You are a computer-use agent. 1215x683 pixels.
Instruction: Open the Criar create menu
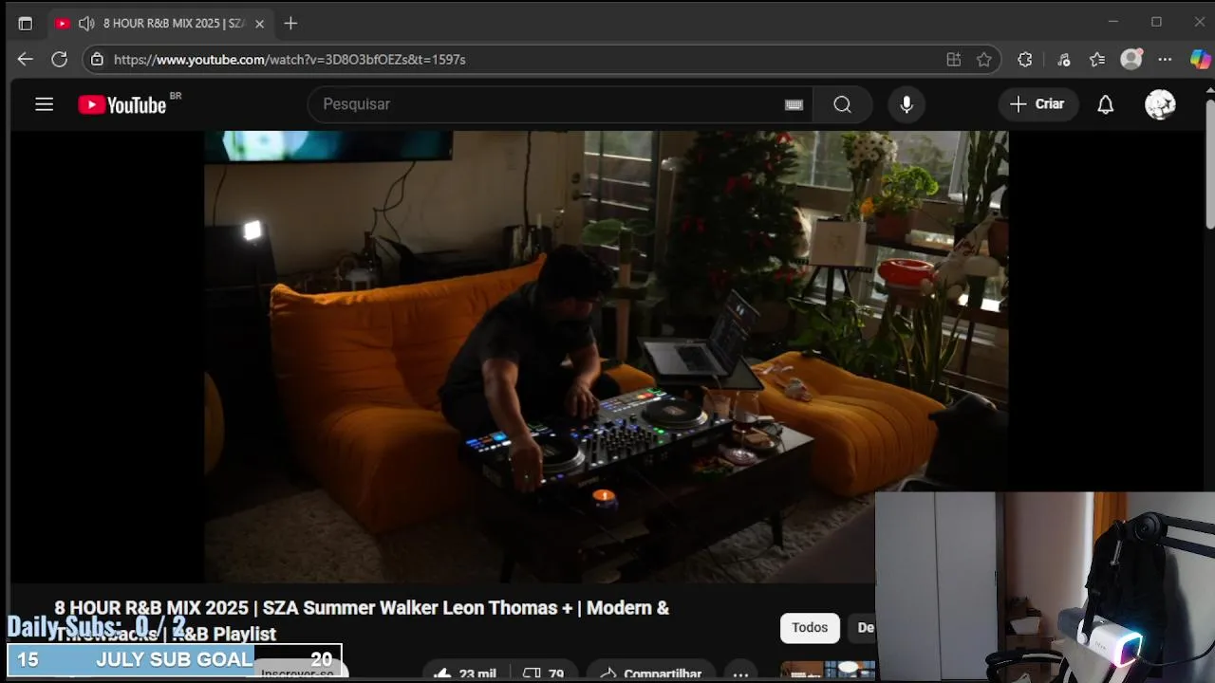pyautogui.click(x=1038, y=104)
